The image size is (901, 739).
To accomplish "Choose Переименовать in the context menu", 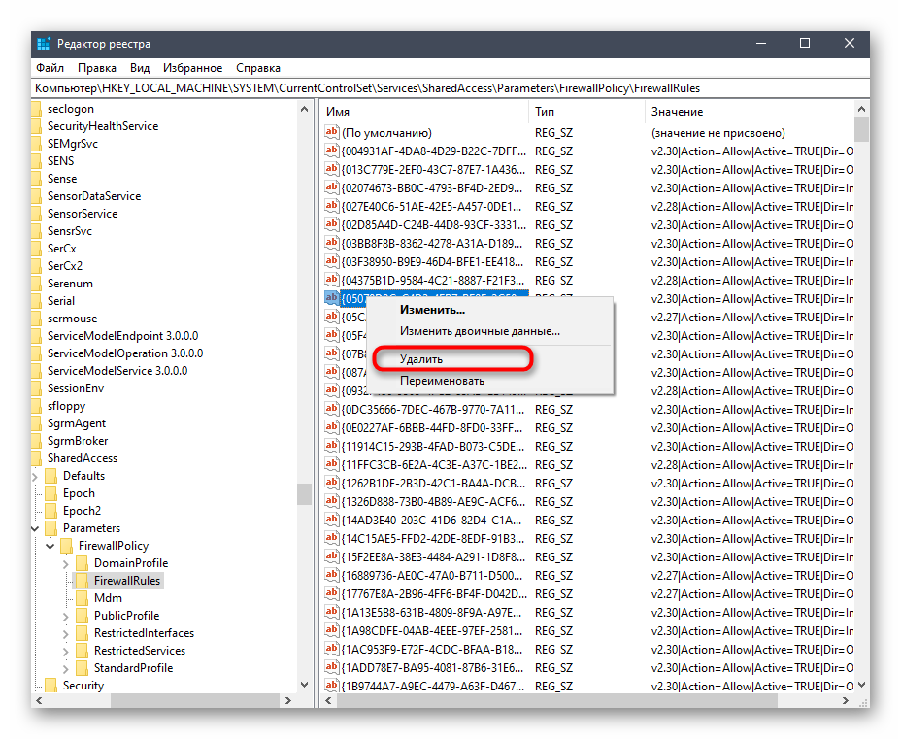I will click(442, 381).
